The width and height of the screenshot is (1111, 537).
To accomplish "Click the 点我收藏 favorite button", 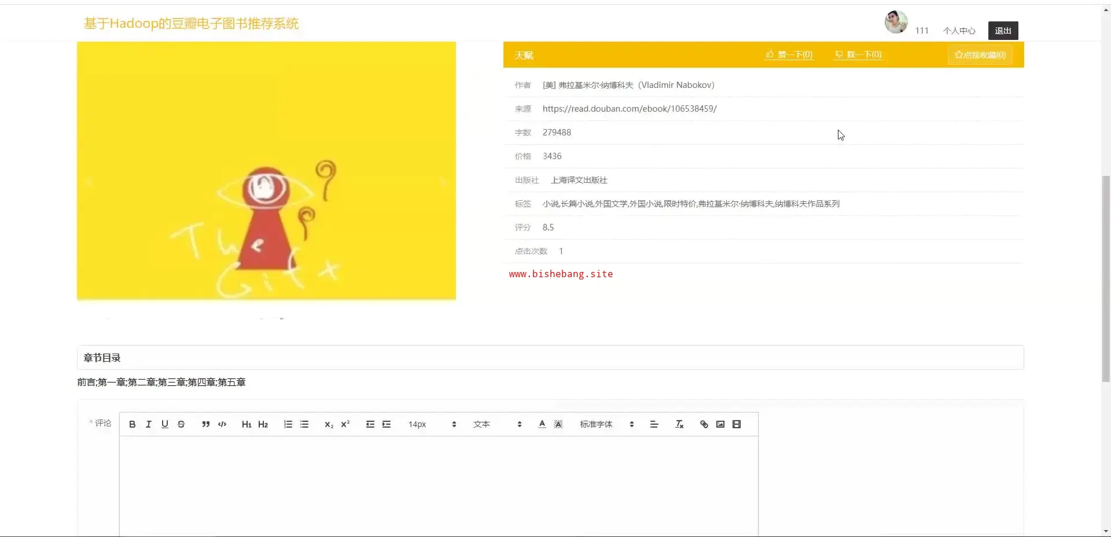I will 980,55.
